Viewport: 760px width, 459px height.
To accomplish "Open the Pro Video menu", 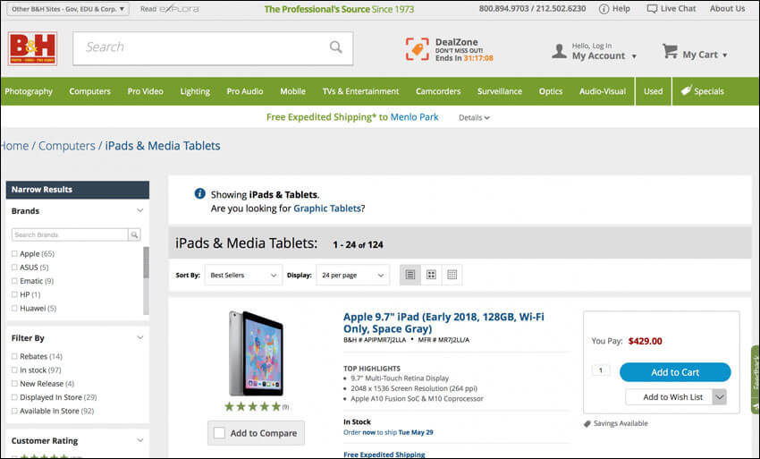I will click(x=146, y=91).
